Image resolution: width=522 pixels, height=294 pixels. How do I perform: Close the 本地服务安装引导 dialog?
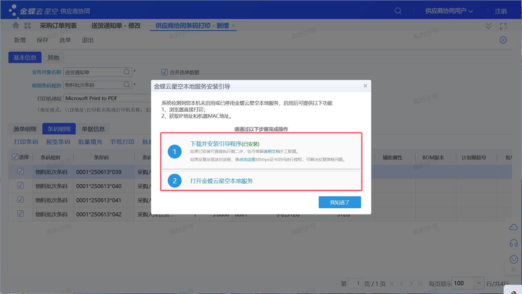click(365, 86)
